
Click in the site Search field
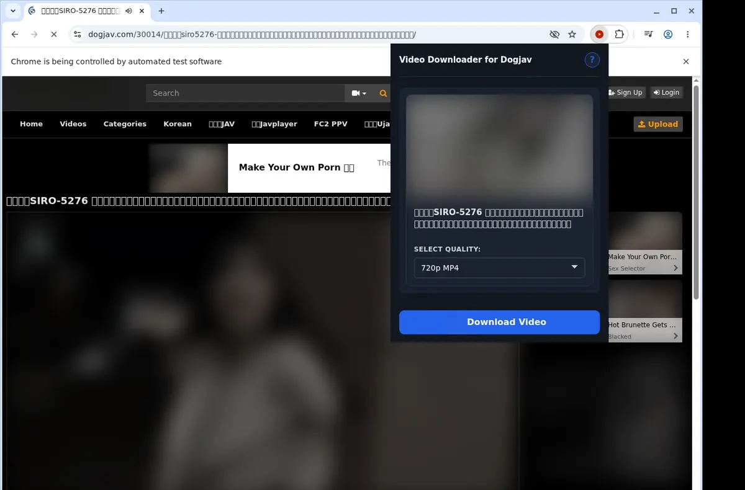pyautogui.click(x=246, y=93)
